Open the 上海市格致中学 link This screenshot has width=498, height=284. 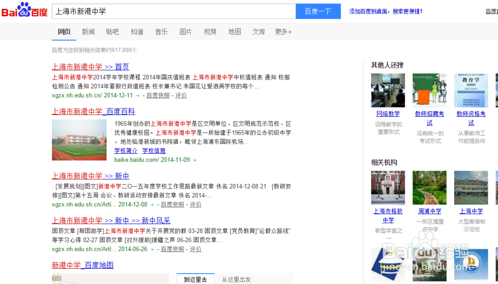pyautogui.click(x=388, y=215)
